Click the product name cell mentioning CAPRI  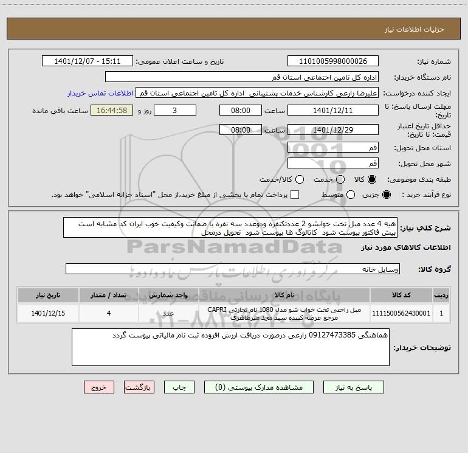point(284,313)
